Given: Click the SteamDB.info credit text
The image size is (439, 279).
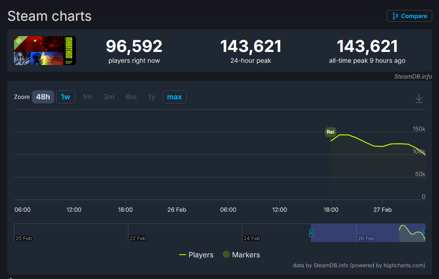Looking at the screenshot, I should tap(413, 76).
